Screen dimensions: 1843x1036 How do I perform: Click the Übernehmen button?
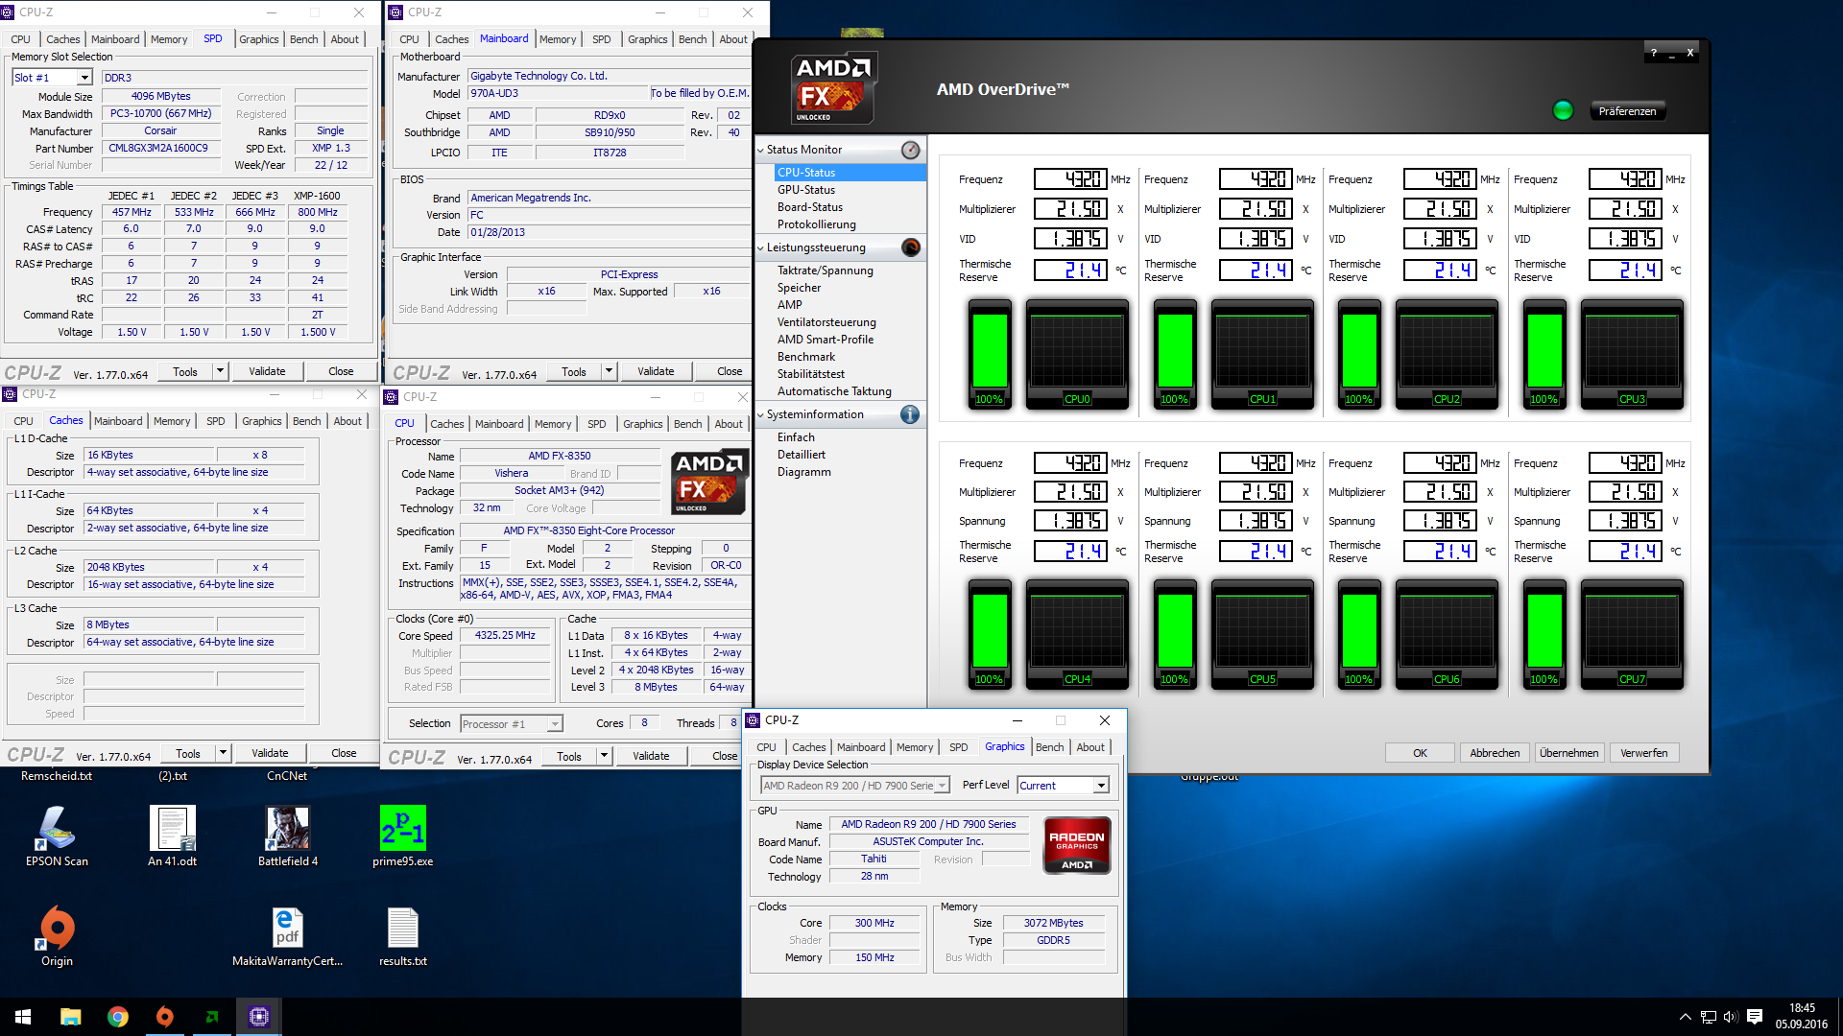pyautogui.click(x=1568, y=753)
